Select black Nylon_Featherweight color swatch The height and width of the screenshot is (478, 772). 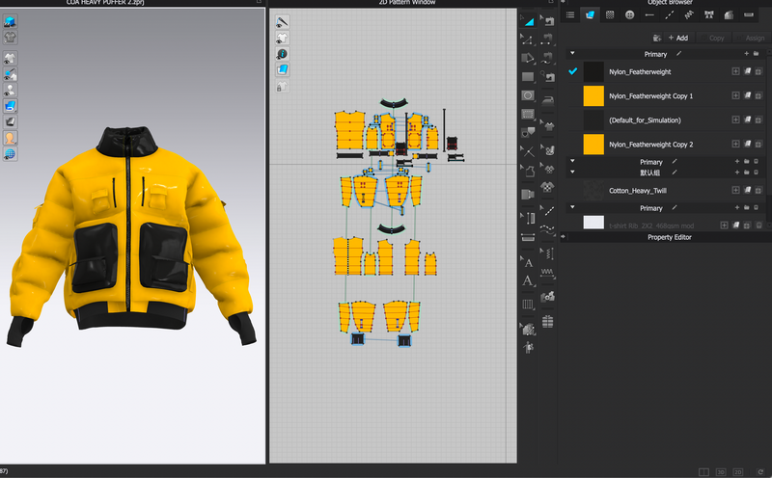593,72
